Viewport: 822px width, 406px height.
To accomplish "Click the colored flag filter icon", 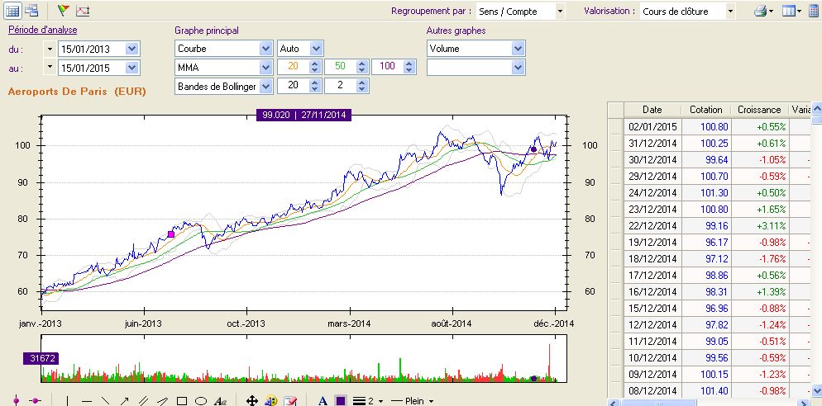I will tap(64, 11).
